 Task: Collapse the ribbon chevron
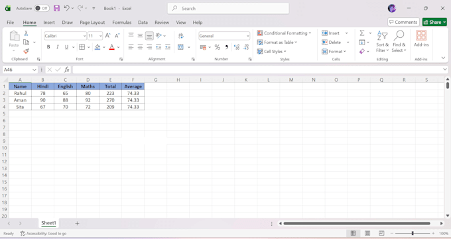point(443,58)
